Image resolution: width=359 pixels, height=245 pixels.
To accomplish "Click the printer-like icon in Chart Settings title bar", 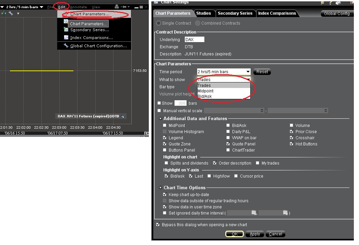I will pyautogui.click(x=338, y=3).
